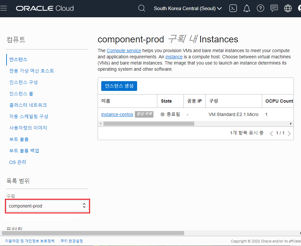Open the component-prod compartment dropdown
Viewport: 301px width, 246px height.
pyautogui.click(x=47, y=206)
